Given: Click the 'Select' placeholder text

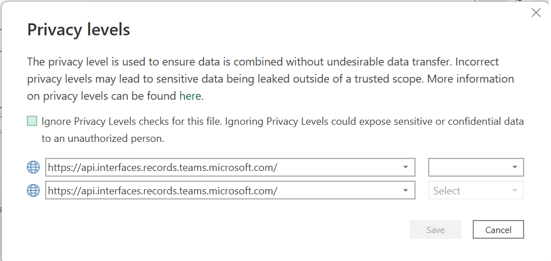Looking at the screenshot, I should point(446,191).
